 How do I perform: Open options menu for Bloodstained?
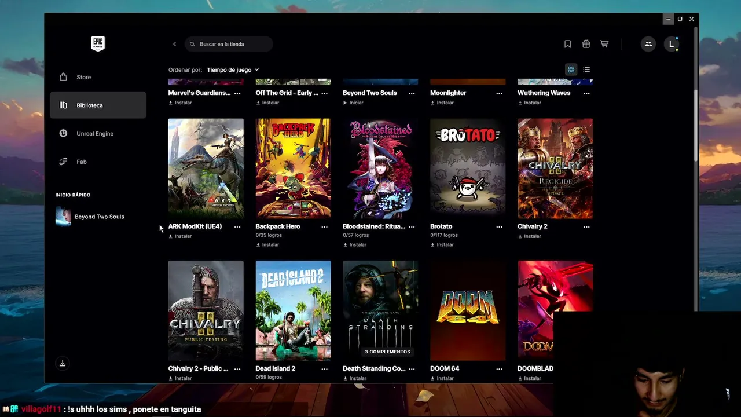412,226
